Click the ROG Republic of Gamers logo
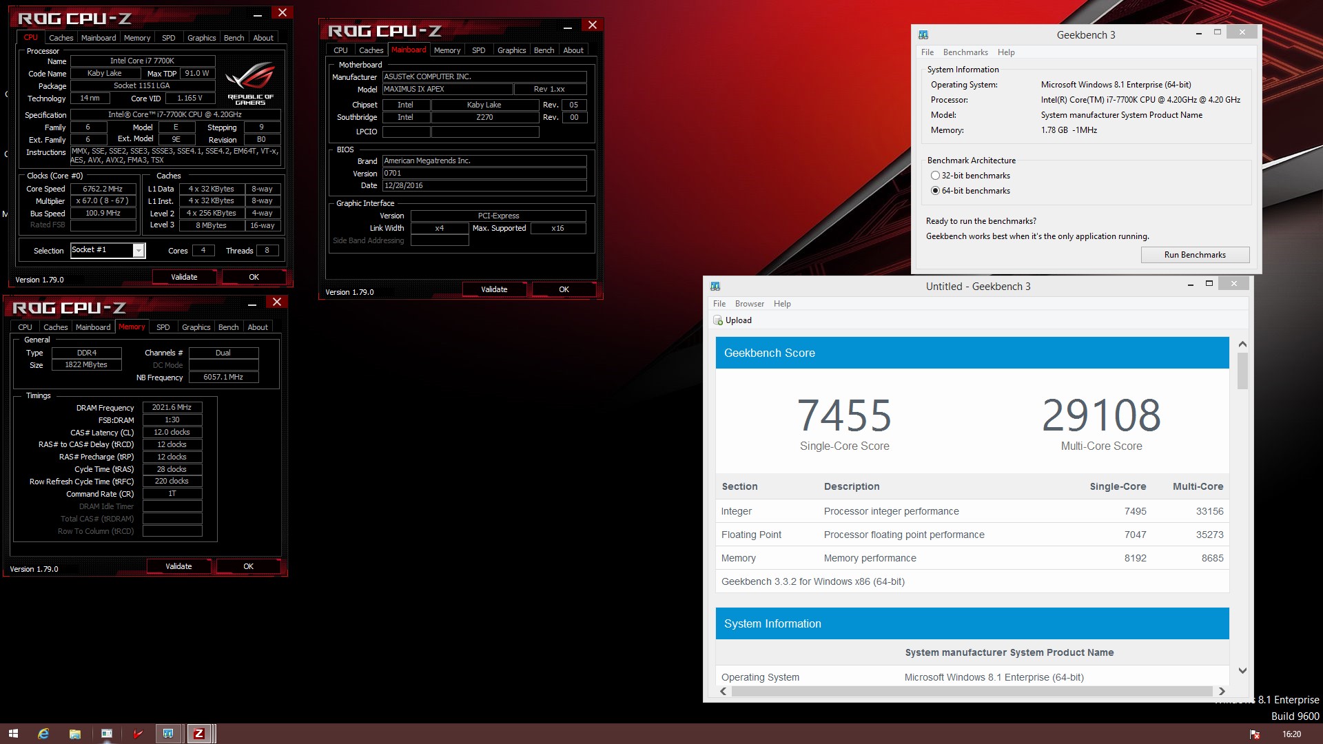This screenshot has height=744, width=1323. click(x=250, y=83)
